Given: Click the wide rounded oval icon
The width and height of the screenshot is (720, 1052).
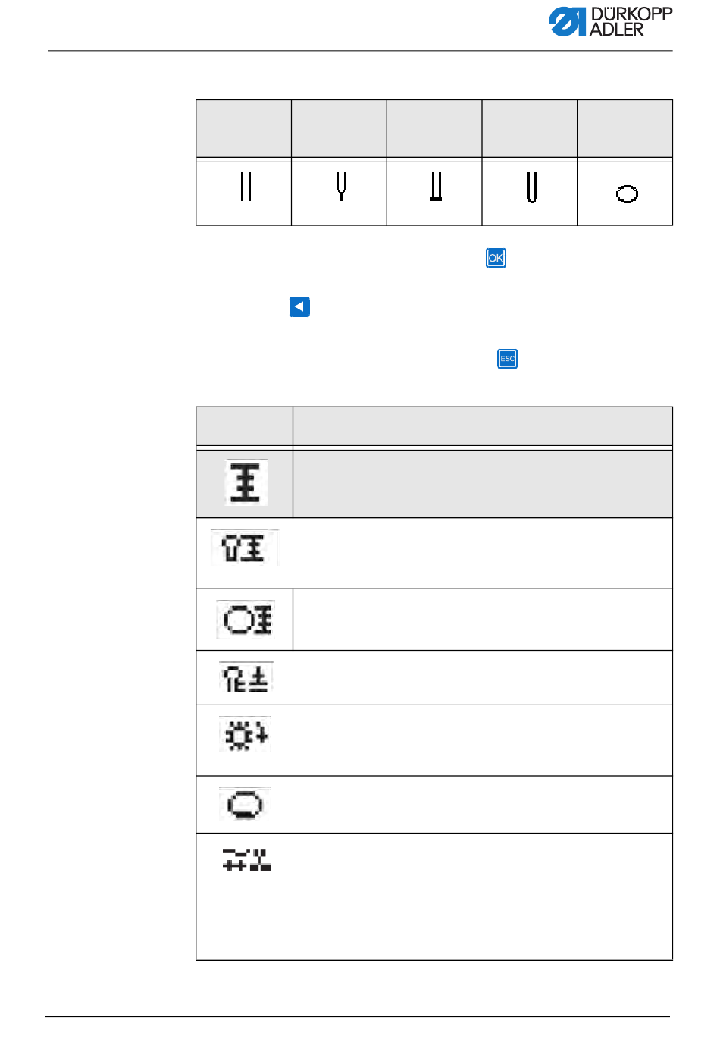Looking at the screenshot, I should (244, 804).
